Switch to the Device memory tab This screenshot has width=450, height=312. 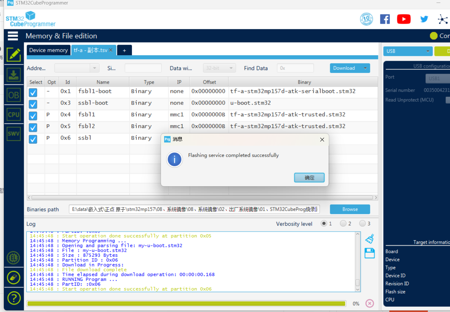49,50
